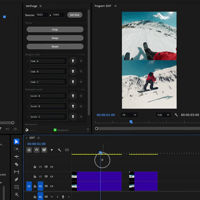
Task: Click Cam B down arrow
Action: click(81, 71)
